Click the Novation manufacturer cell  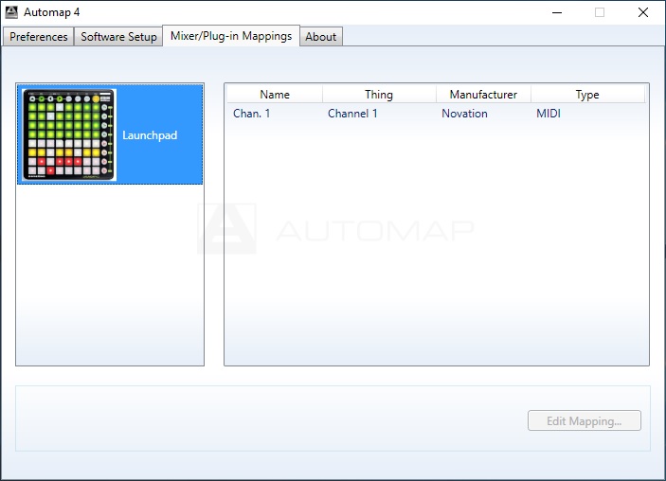[x=464, y=114]
